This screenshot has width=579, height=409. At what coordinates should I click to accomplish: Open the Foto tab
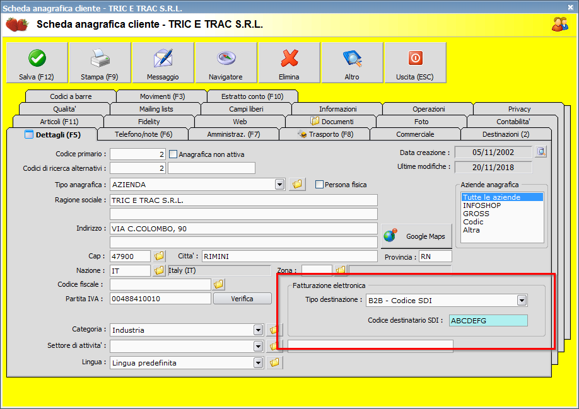(x=421, y=122)
